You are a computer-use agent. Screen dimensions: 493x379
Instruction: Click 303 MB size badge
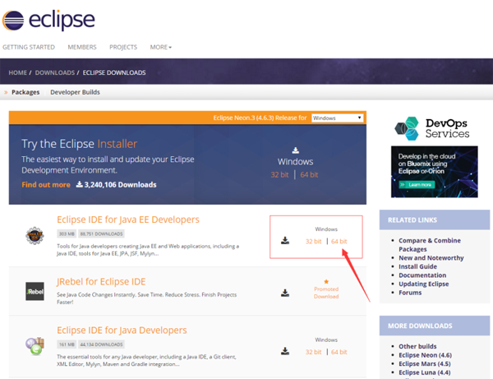point(67,233)
